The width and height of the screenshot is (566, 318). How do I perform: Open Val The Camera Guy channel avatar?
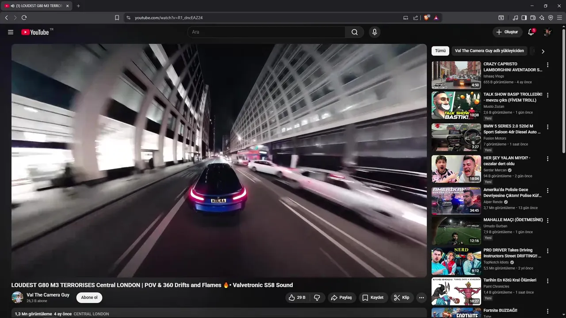pos(17,297)
